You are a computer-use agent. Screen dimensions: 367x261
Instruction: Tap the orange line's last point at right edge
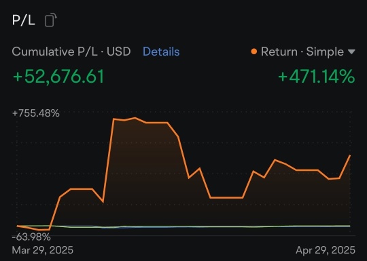pos(350,155)
